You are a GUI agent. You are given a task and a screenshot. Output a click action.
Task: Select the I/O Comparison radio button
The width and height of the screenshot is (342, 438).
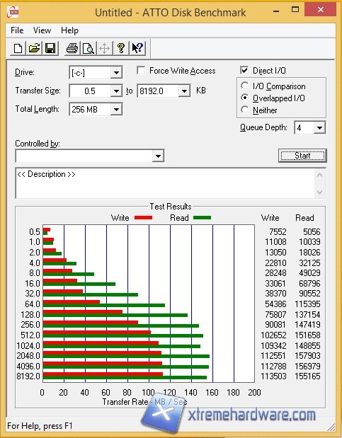click(x=244, y=86)
